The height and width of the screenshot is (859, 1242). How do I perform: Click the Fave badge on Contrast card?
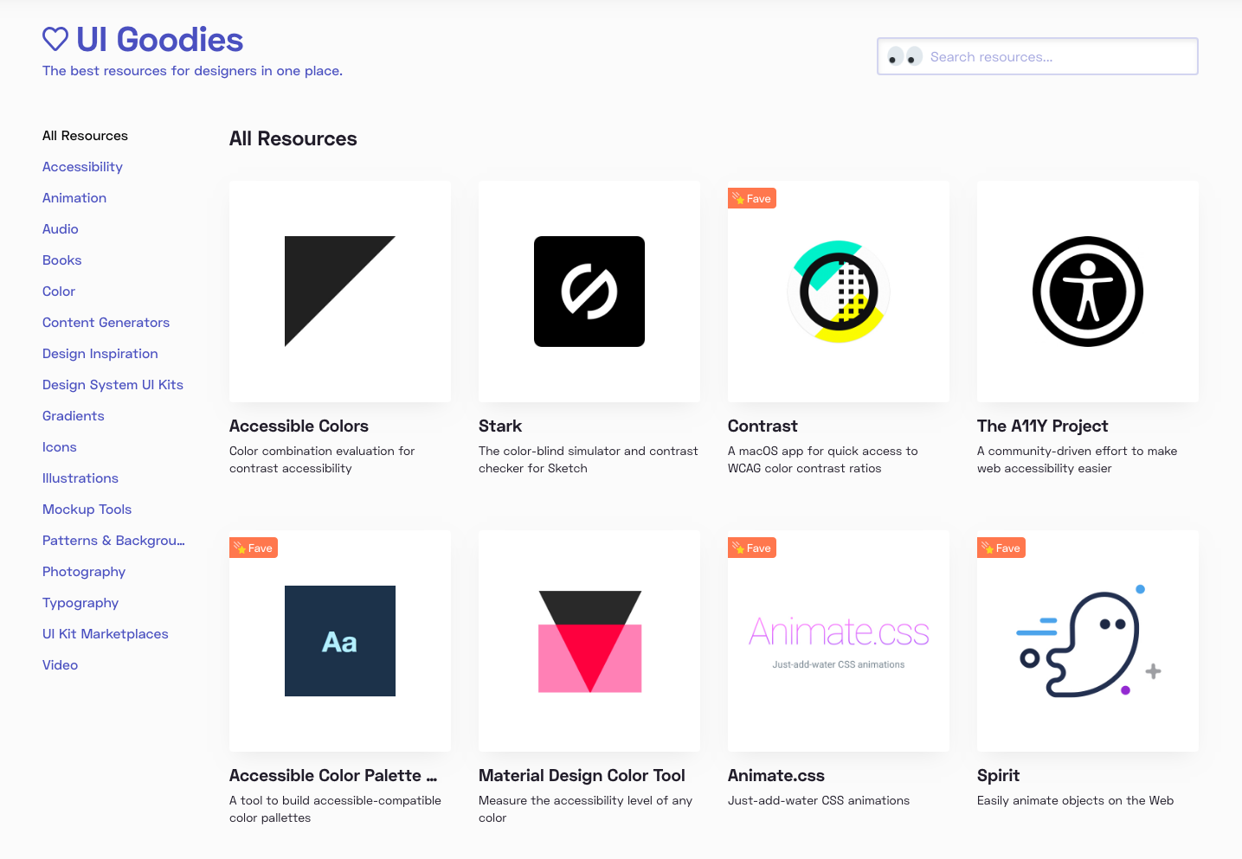[x=752, y=198]
